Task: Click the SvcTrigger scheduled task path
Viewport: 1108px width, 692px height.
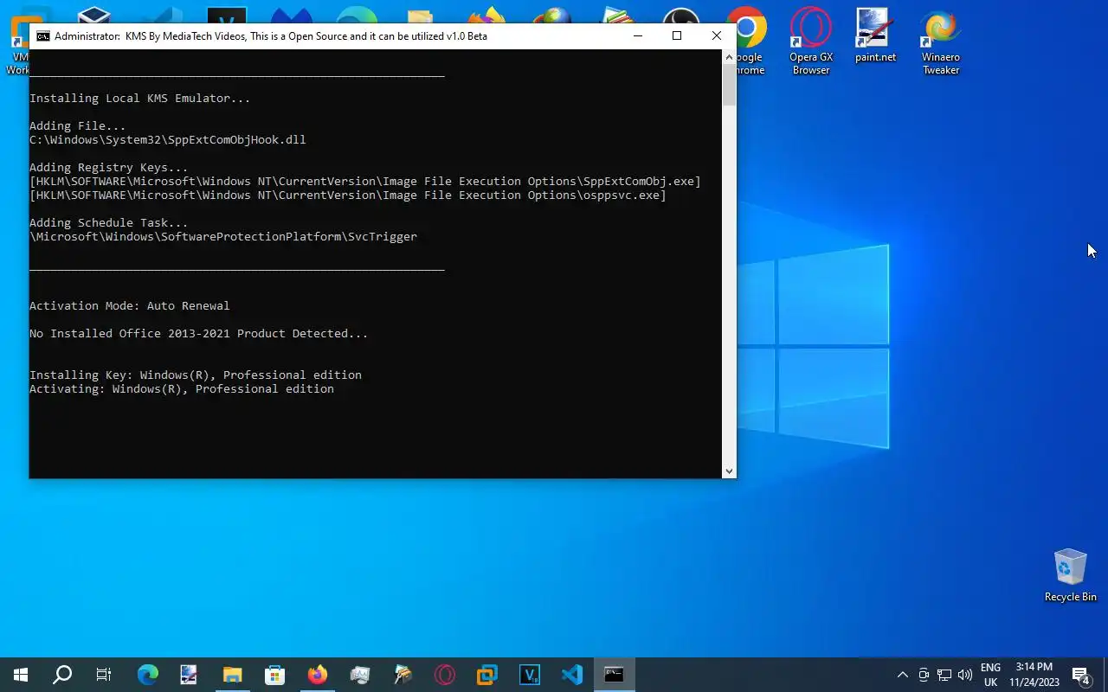Action: tap(223, 237)
